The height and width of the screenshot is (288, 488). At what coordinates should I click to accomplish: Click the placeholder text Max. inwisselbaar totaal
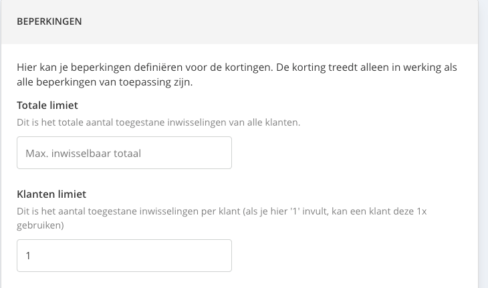click(x=84, y=153)
